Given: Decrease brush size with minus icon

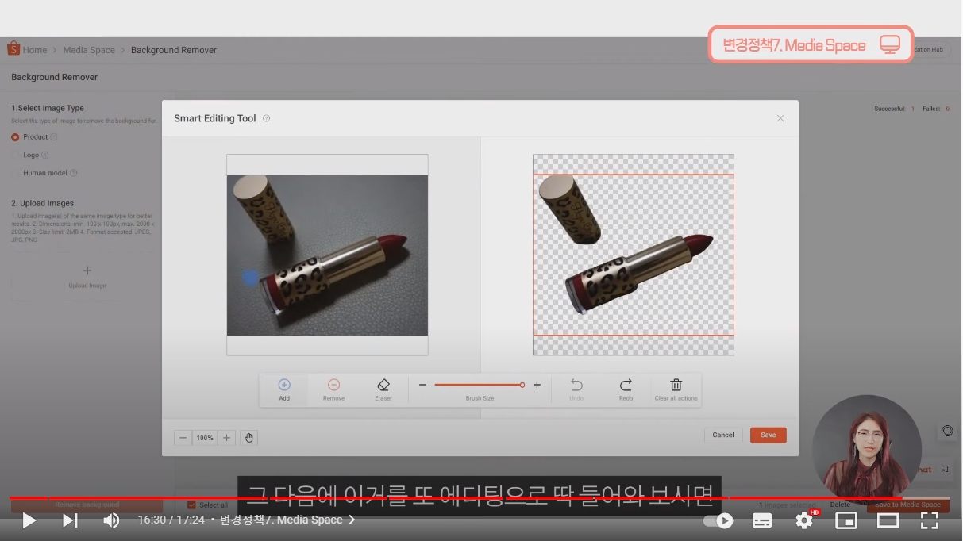Looking at the screenshot, I should coord(422,385).
